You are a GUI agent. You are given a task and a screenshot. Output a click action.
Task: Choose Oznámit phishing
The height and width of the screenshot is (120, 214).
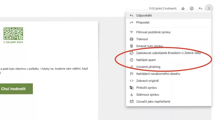tap(169, 67)
